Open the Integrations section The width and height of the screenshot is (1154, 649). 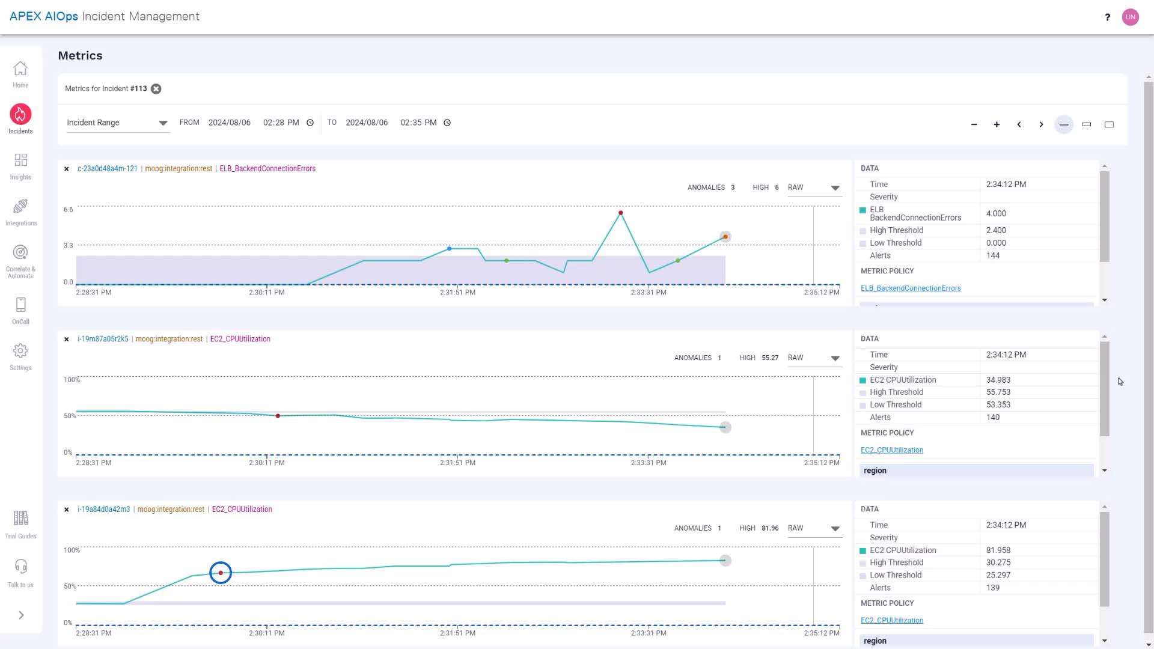tap(20, 212)
